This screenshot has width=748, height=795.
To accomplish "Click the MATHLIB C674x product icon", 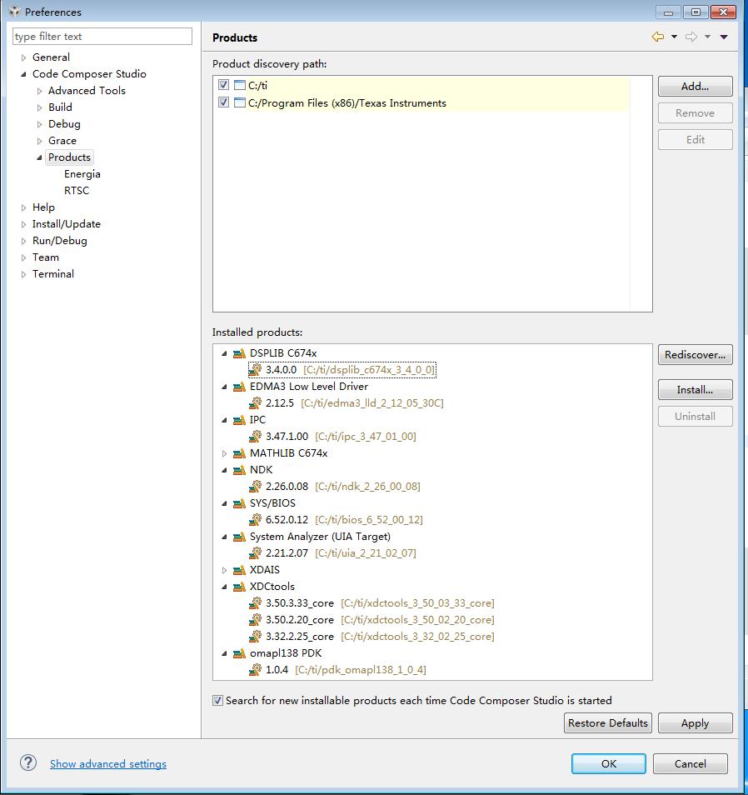I will pyautogui.click(x=239, y=454).
